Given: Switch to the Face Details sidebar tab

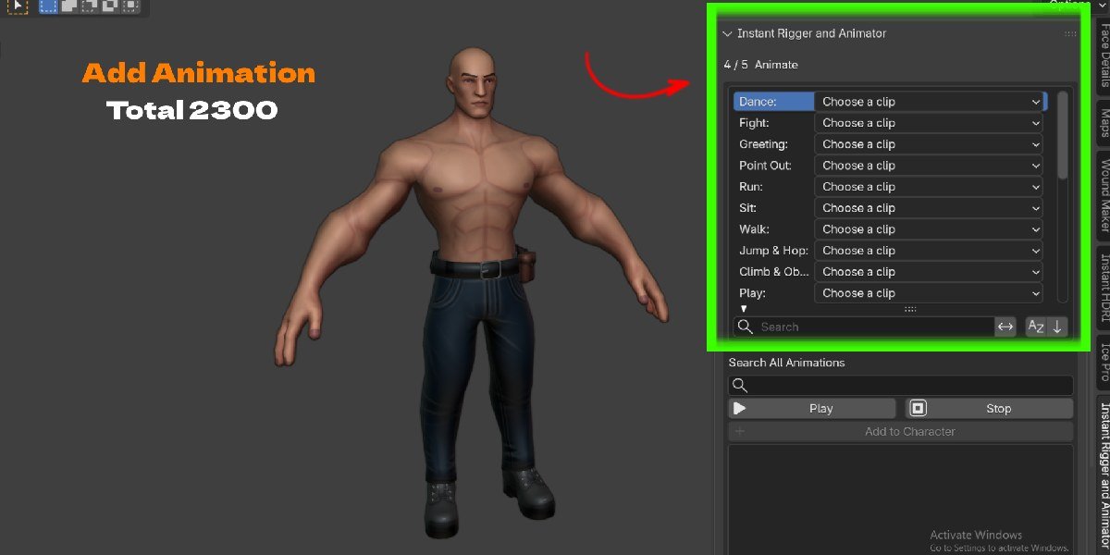Looking at the screenshot, I should pyautogui.click(x=1104, y=55).
